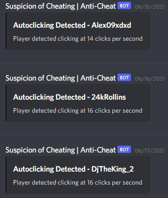Open second Anti-Cheat bot username dated 06/16/2021

60,78
